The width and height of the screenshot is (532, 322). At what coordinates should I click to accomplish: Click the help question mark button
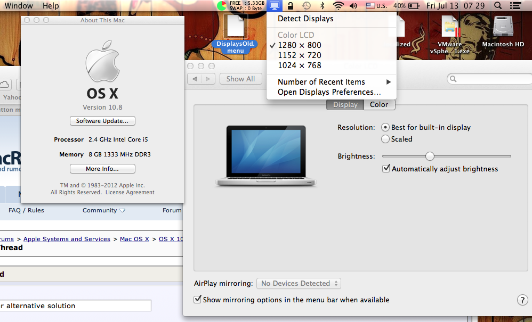point(522,300)
